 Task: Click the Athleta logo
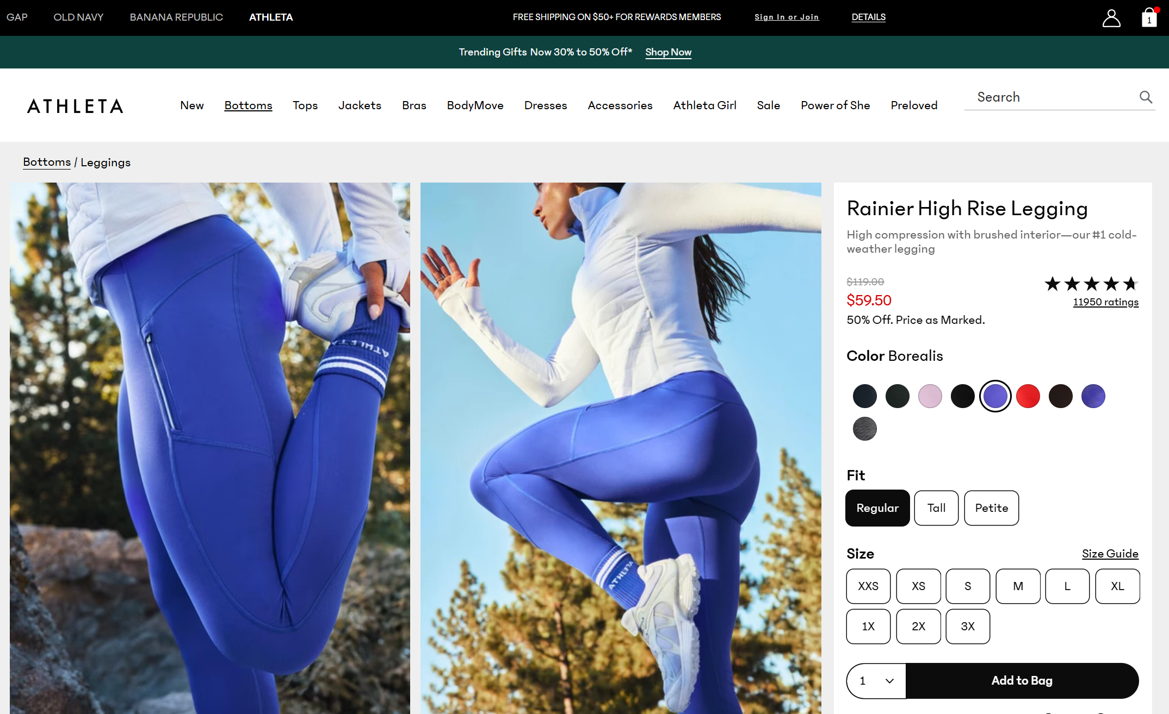pos(75,106)
